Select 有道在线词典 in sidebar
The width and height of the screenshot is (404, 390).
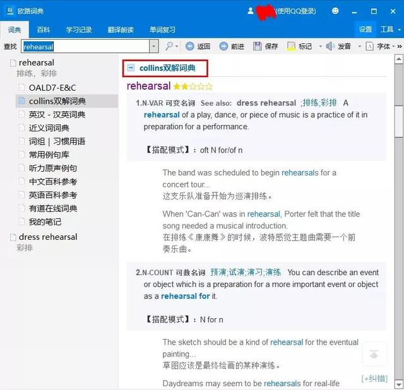pos(53,208)
